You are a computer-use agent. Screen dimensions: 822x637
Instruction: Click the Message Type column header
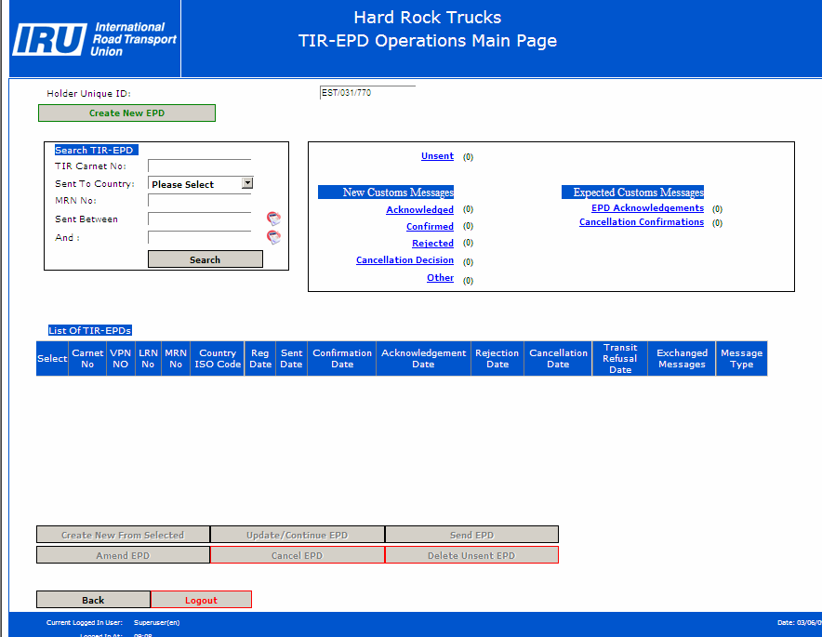coord(742,359)
